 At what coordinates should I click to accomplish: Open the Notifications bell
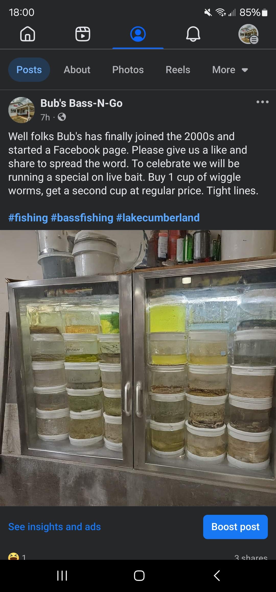(x=193, y=34)
